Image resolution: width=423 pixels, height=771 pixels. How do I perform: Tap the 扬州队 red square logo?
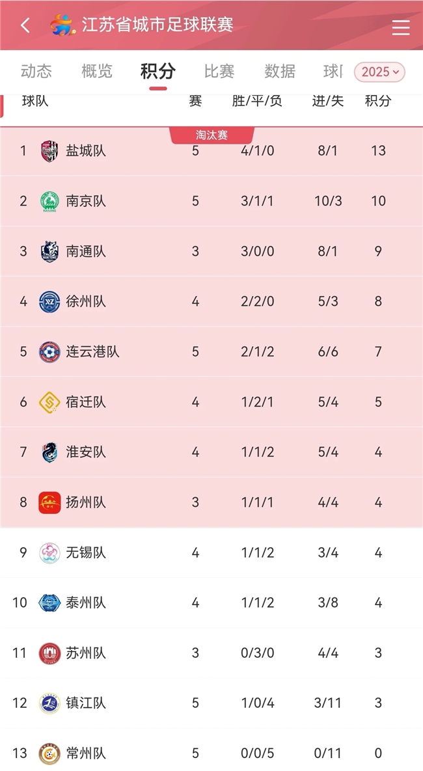click(x=49, y=502)
